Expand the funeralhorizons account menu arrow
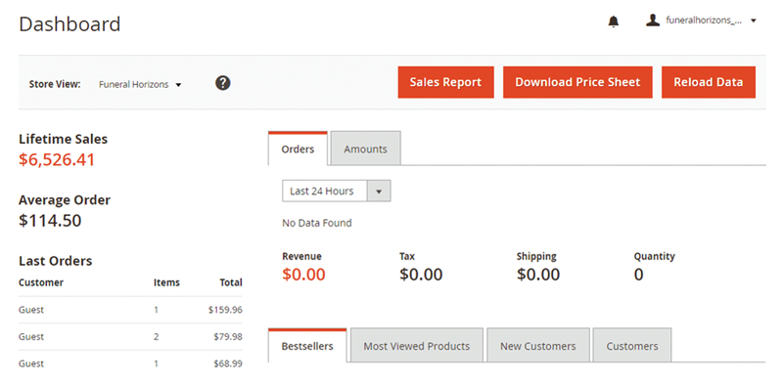Screen dimensions: 783x385 pyautogui.click(x=754, y=21)
